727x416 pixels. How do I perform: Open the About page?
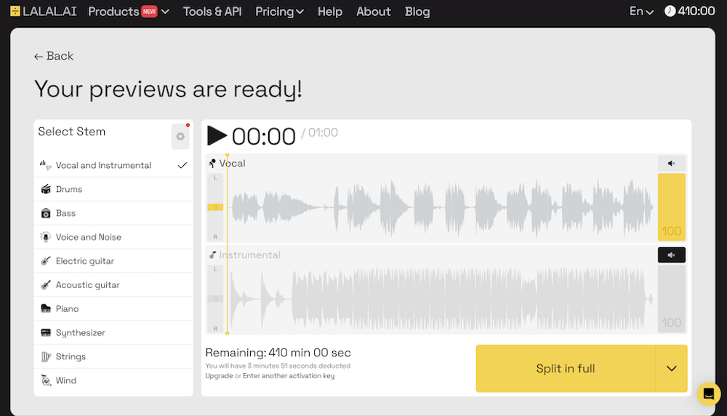tap(373, 11)
